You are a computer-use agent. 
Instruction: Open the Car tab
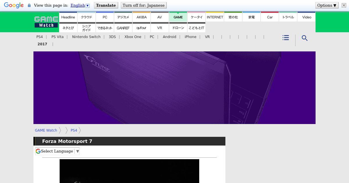(270, 17)
